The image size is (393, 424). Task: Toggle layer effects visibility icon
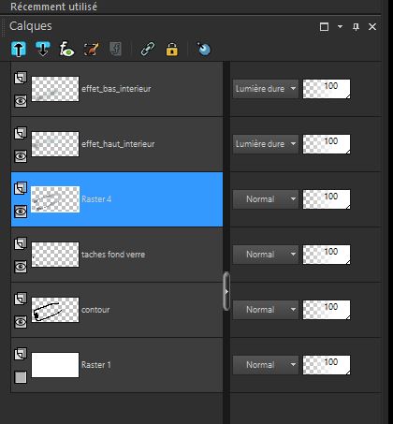click(66, 49)
